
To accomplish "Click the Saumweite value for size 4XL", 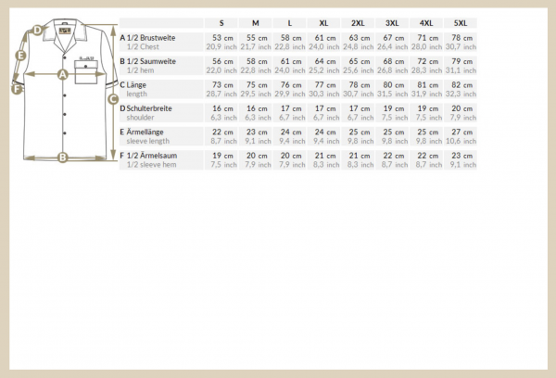I will pyautogui.click(x=426, y=61).
